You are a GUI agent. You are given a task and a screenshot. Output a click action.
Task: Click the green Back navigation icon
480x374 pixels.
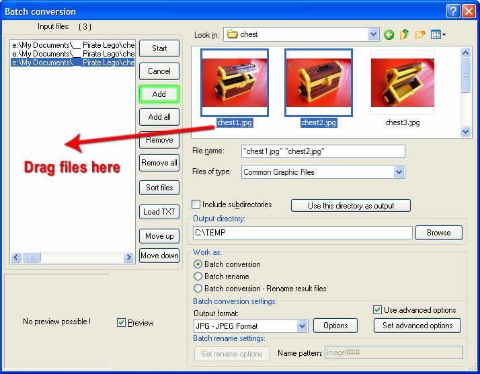(389, 34)
